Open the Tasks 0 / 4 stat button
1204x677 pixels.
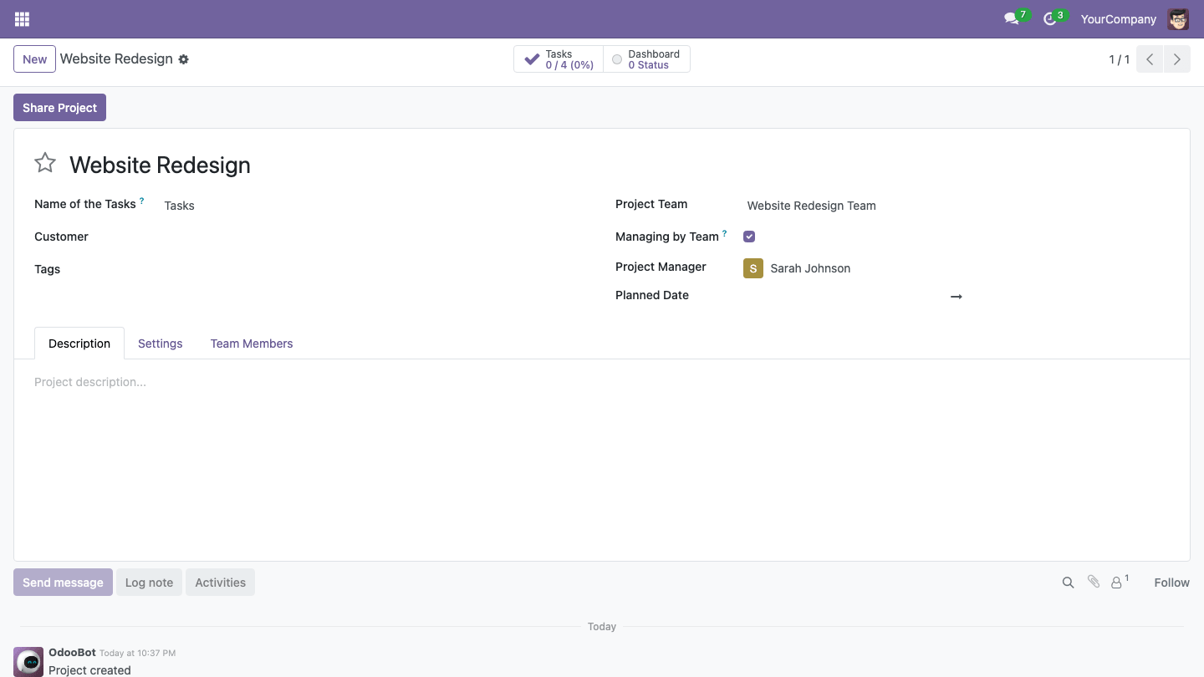[559, 59]
